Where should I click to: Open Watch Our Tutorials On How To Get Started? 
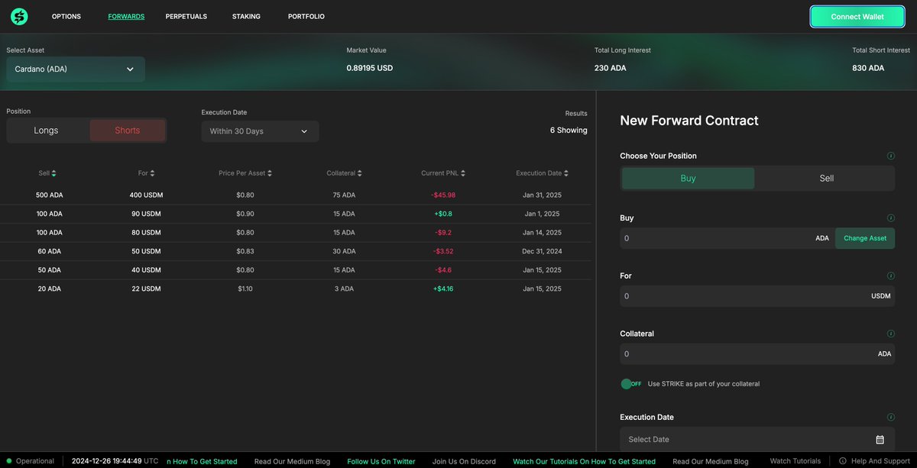pyautogui.click(x=584, y=461)
